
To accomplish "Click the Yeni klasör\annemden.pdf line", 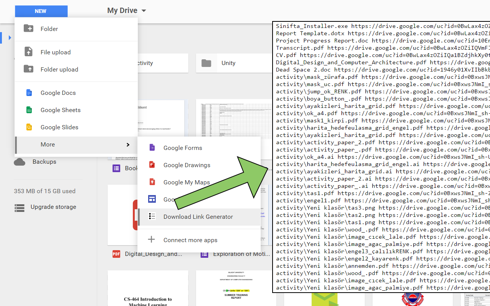I will click(x=383, y=266).
